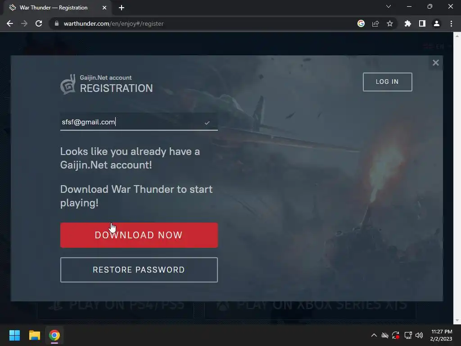
Task: Click the padlock site info icon
Action: pos(56,23)
